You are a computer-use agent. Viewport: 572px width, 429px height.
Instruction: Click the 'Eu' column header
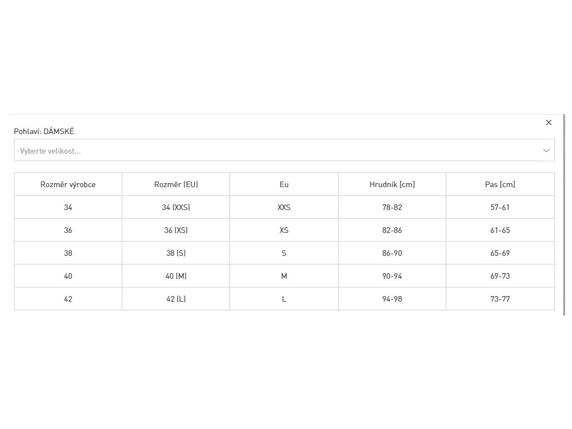284,184
